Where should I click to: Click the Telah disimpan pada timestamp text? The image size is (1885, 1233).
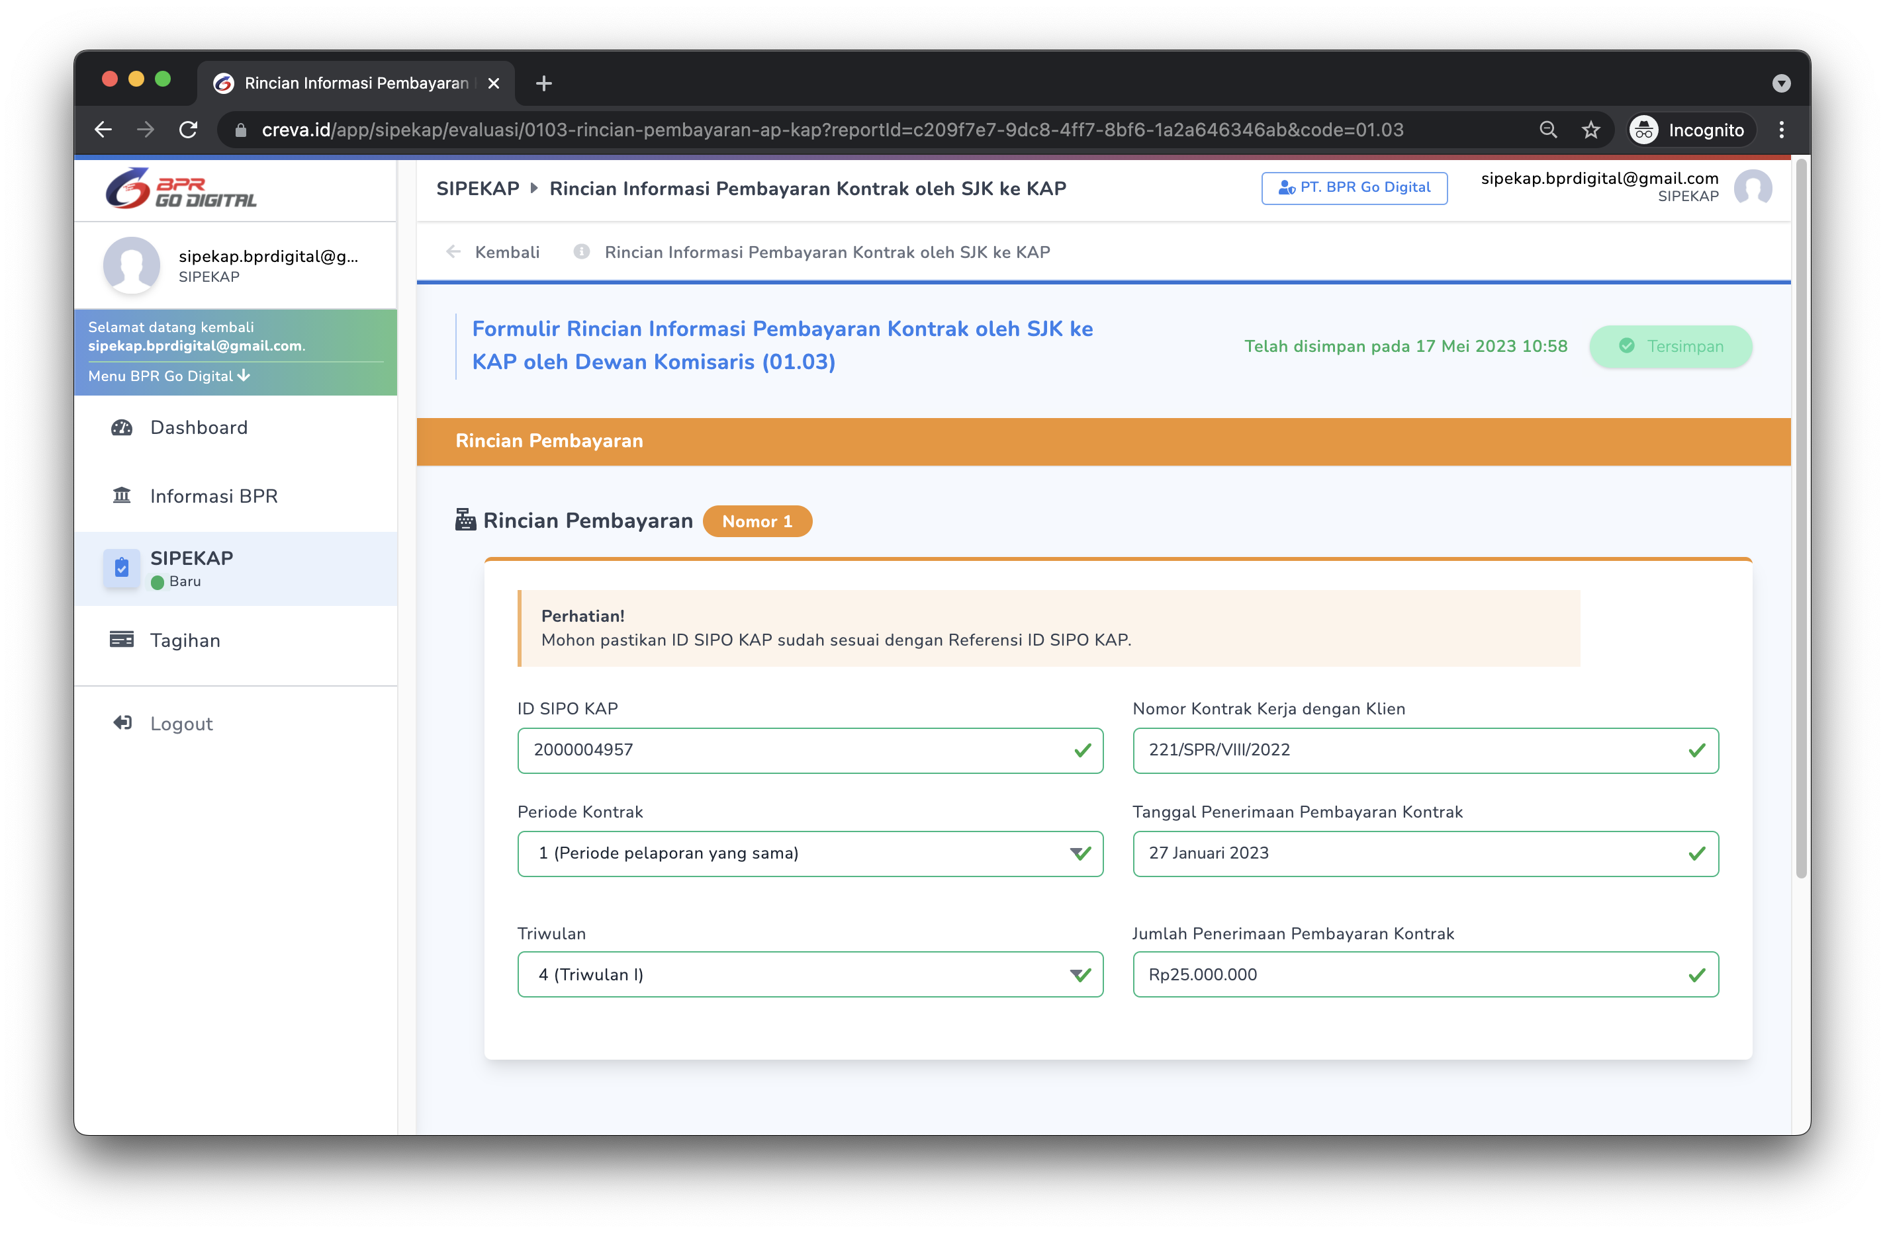pyautogui.click(x=1405, y=346)
